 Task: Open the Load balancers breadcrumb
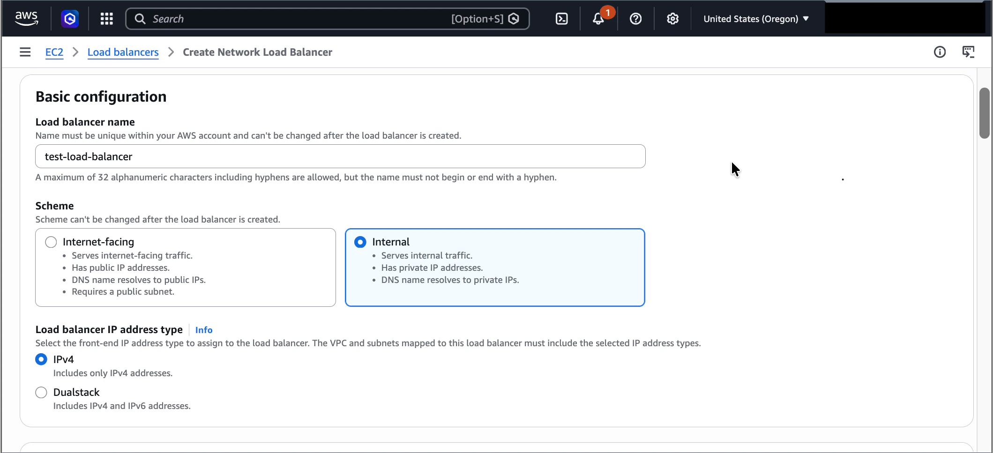123,52
